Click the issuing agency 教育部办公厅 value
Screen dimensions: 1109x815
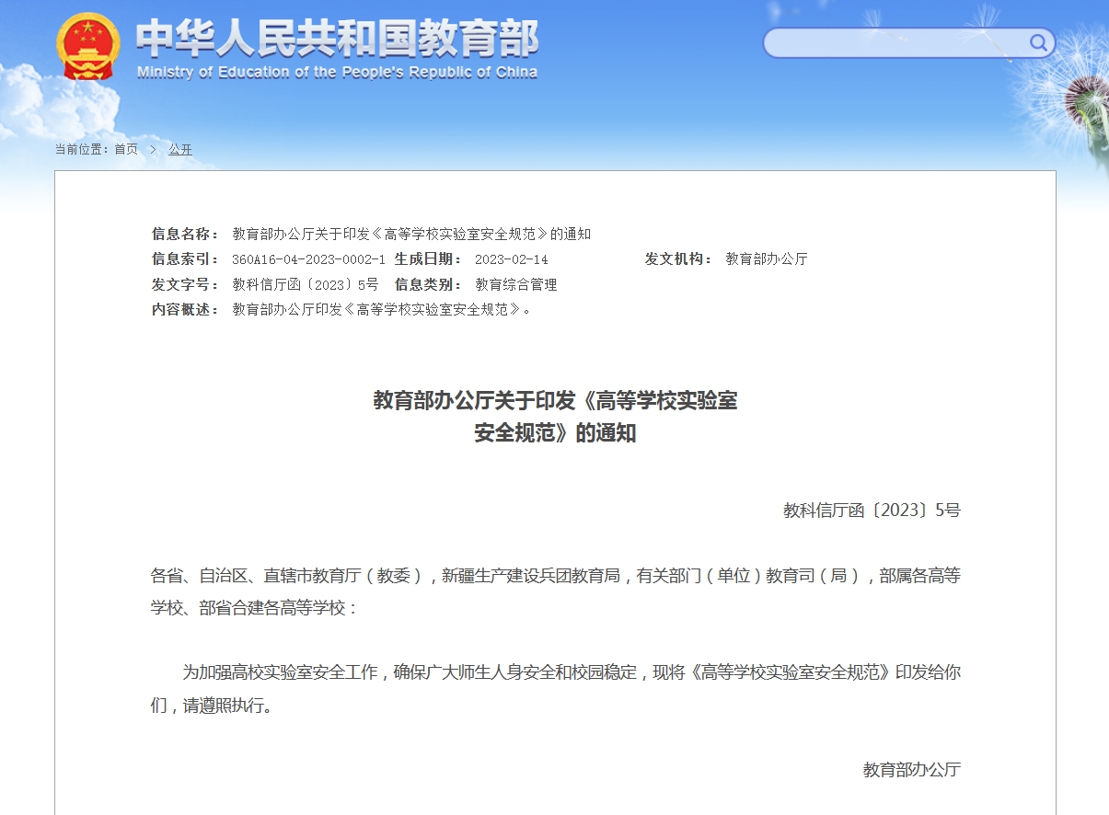[766, 259]
